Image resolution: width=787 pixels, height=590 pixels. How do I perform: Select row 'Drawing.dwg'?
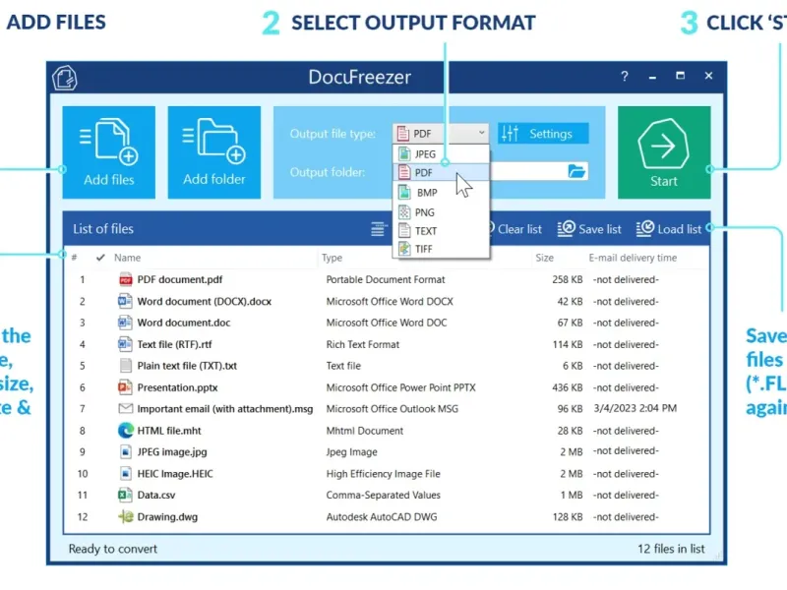coord(387,517)
